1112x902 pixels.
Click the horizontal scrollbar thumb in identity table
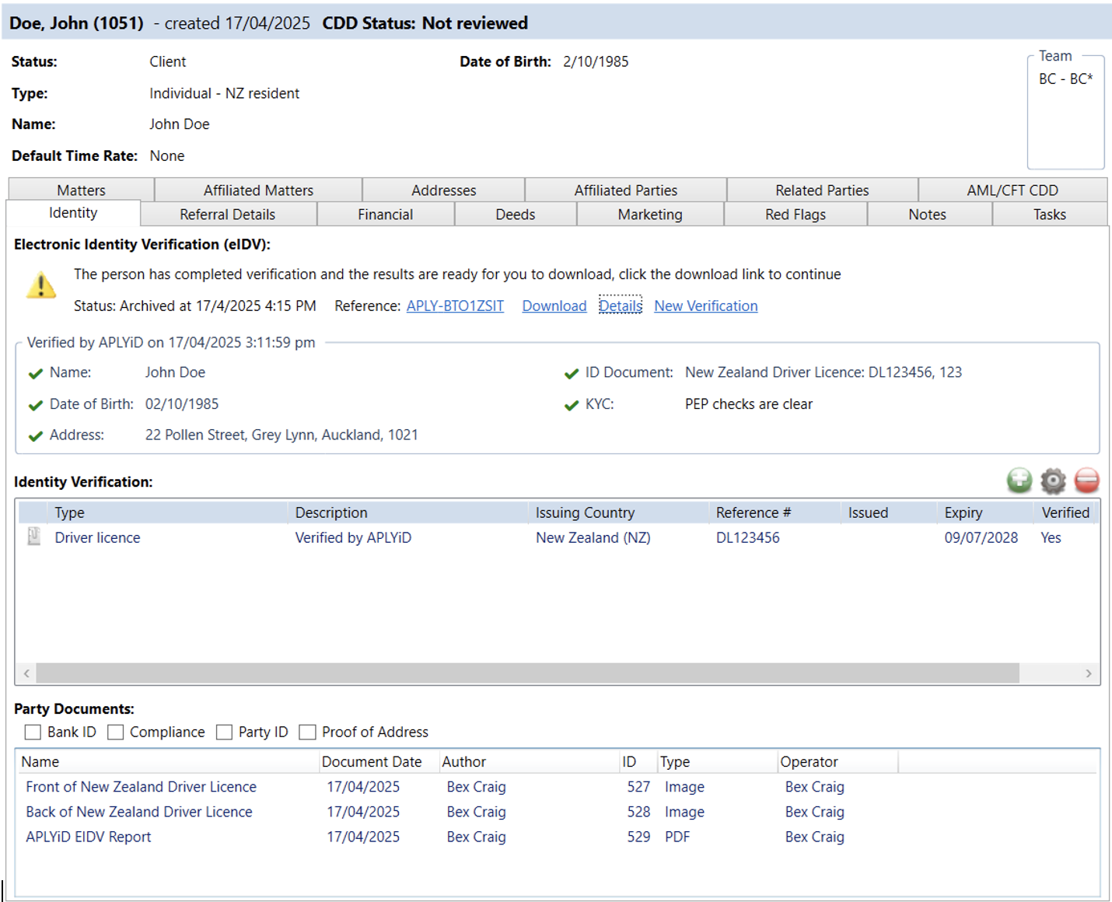coord(527,673)
